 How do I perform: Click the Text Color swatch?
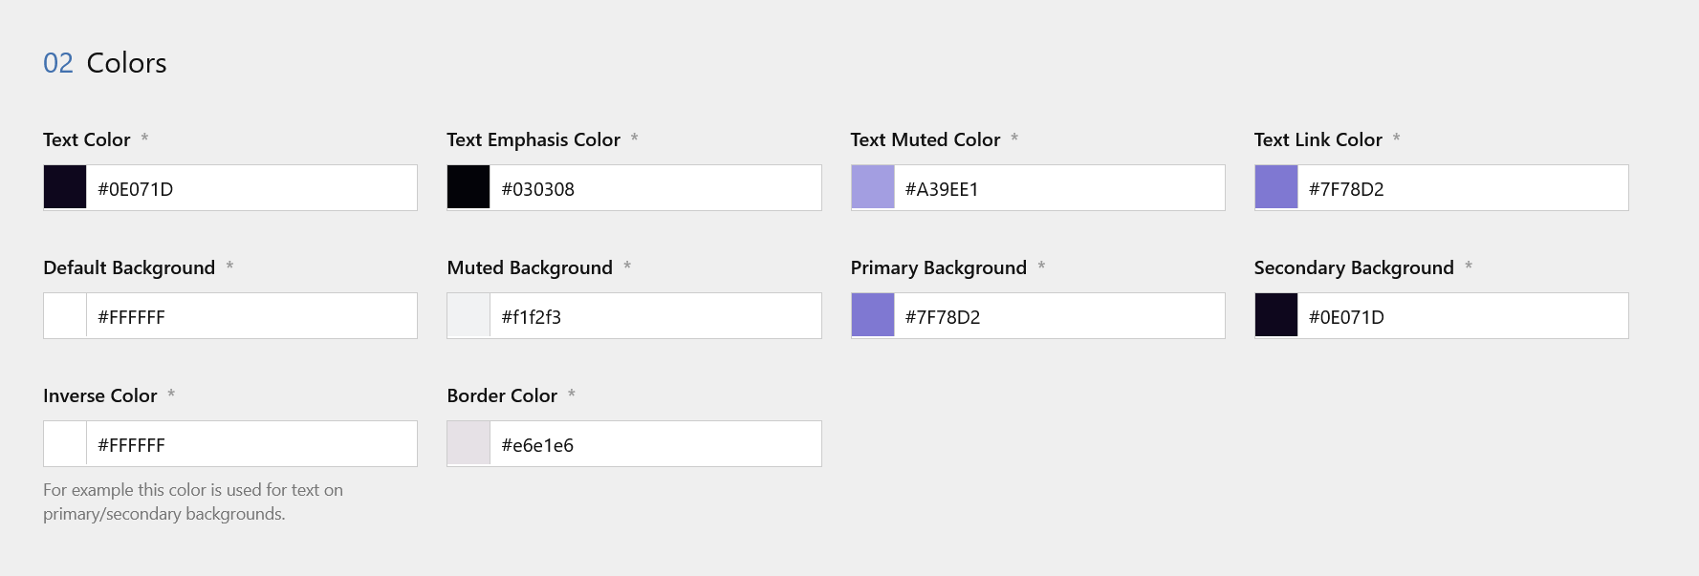click(x=65, y=187)
